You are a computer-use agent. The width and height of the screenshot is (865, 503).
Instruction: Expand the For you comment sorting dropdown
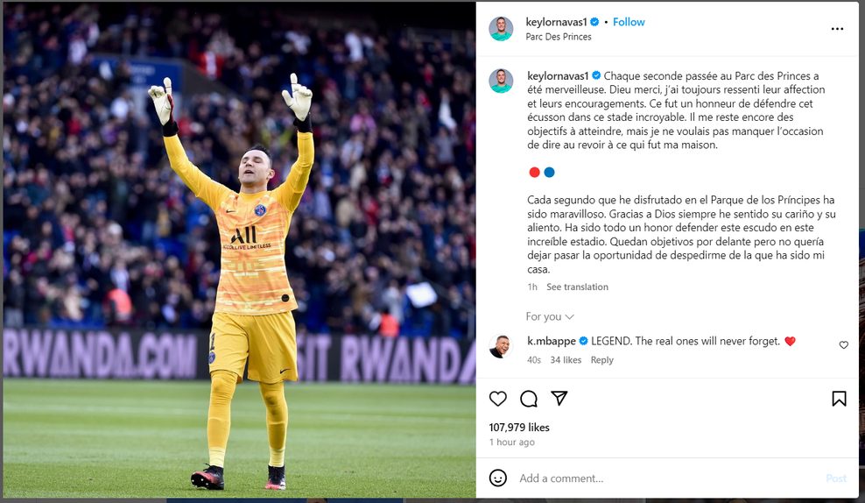550,316
